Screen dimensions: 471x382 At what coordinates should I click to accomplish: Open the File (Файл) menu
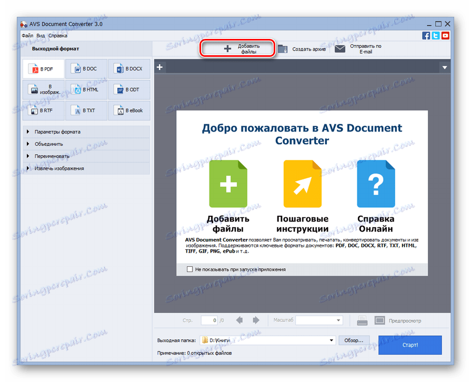coord(27,35)
